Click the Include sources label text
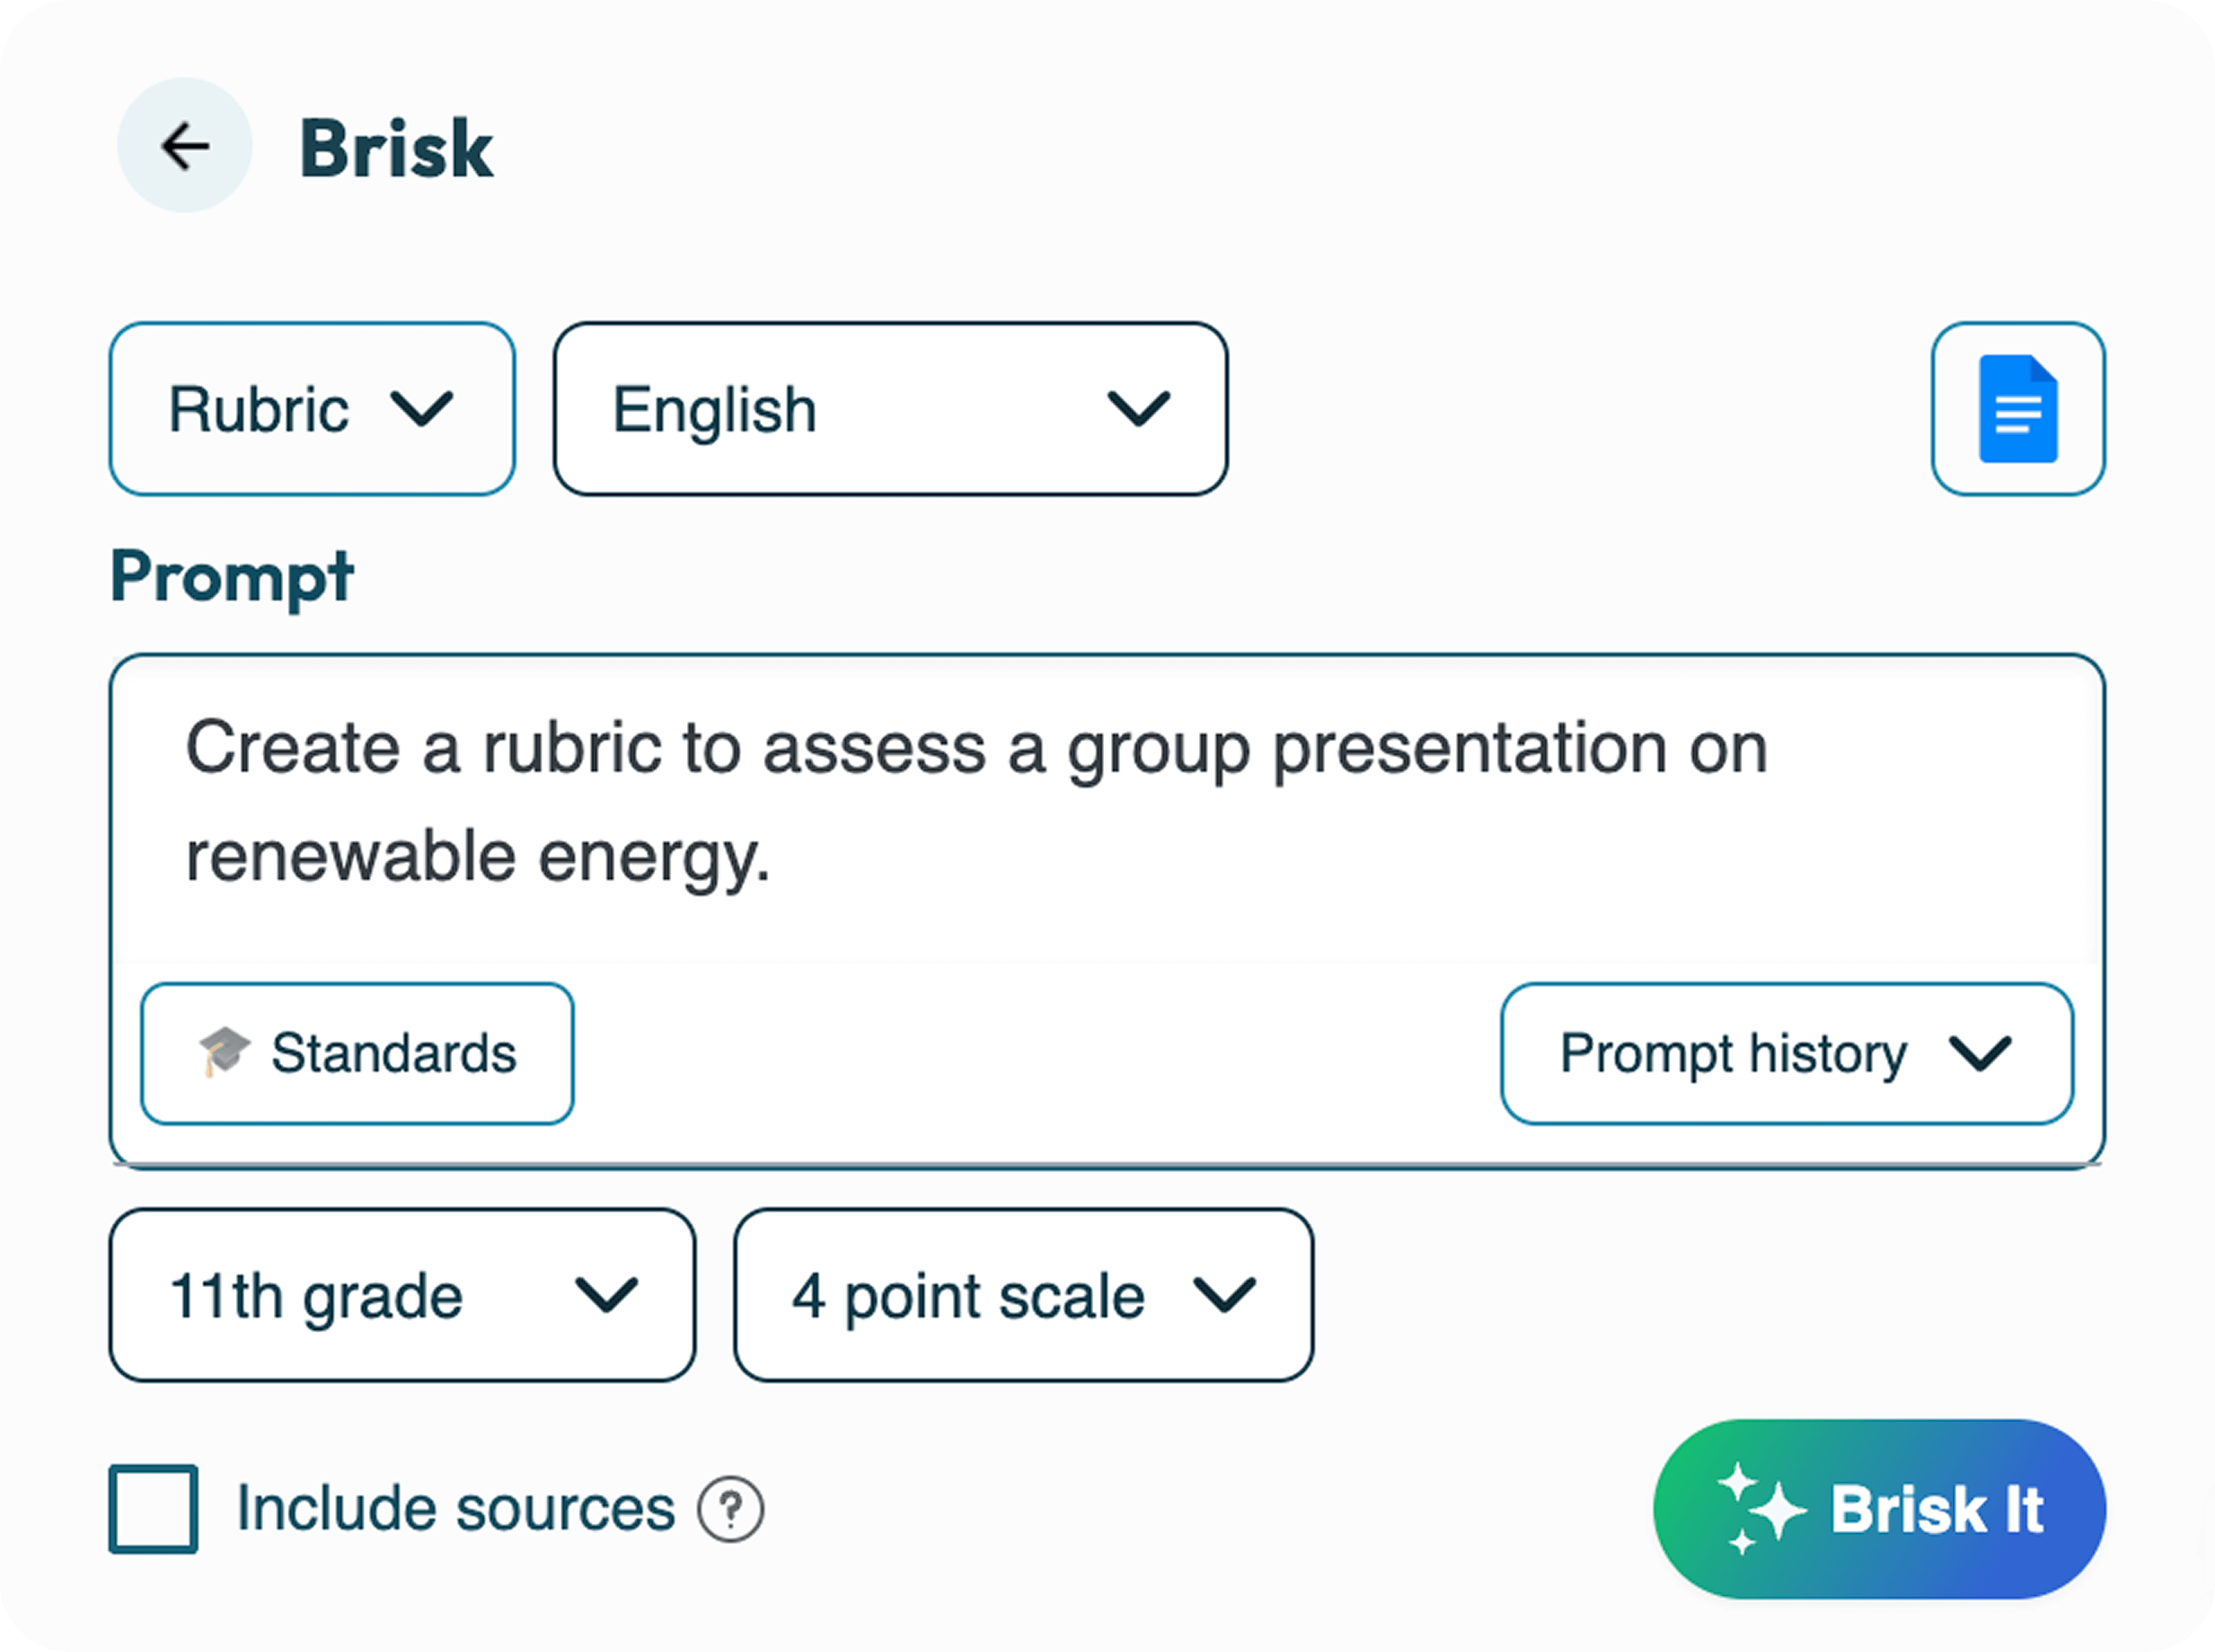 pos(456,1509)
